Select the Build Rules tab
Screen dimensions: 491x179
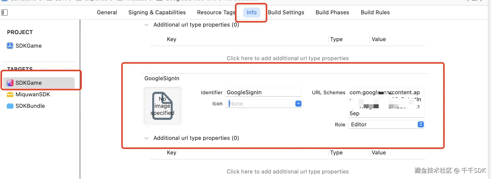click(375, 13)
